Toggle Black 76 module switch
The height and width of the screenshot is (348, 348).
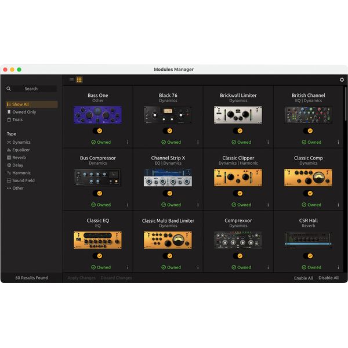(x=168, y=130)
